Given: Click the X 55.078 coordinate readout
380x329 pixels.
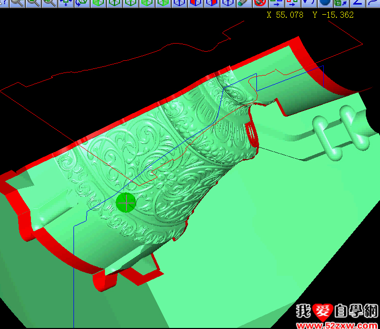Looking at the screenshot, I should (x=285, y=15).
